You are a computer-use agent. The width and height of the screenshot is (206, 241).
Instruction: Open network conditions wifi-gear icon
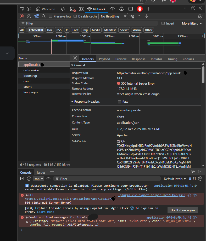[132, 16]
